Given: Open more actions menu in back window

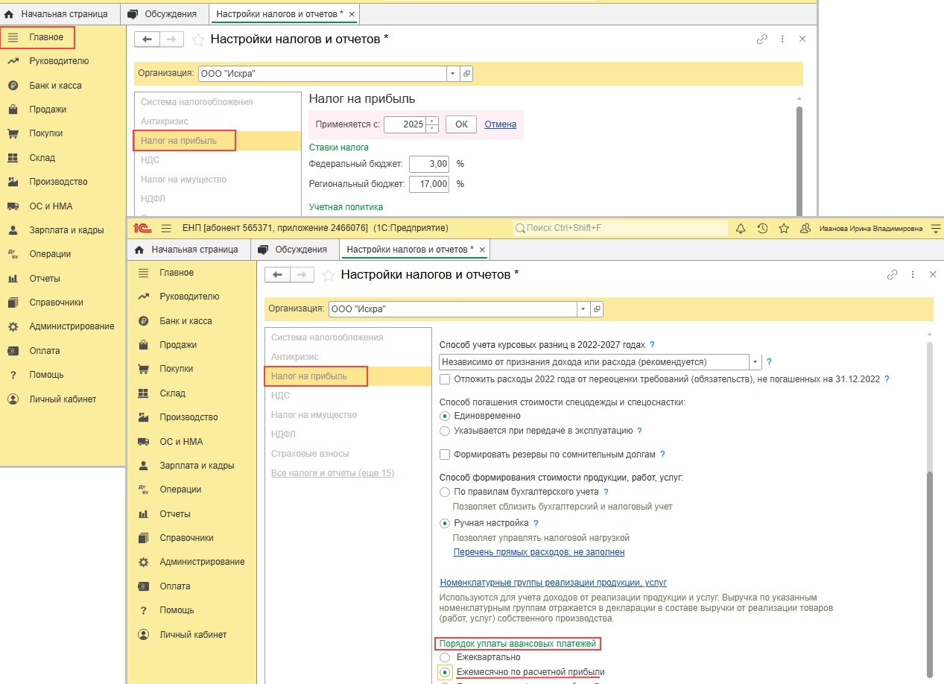Looking at the screenshot, I should (782, 39).
